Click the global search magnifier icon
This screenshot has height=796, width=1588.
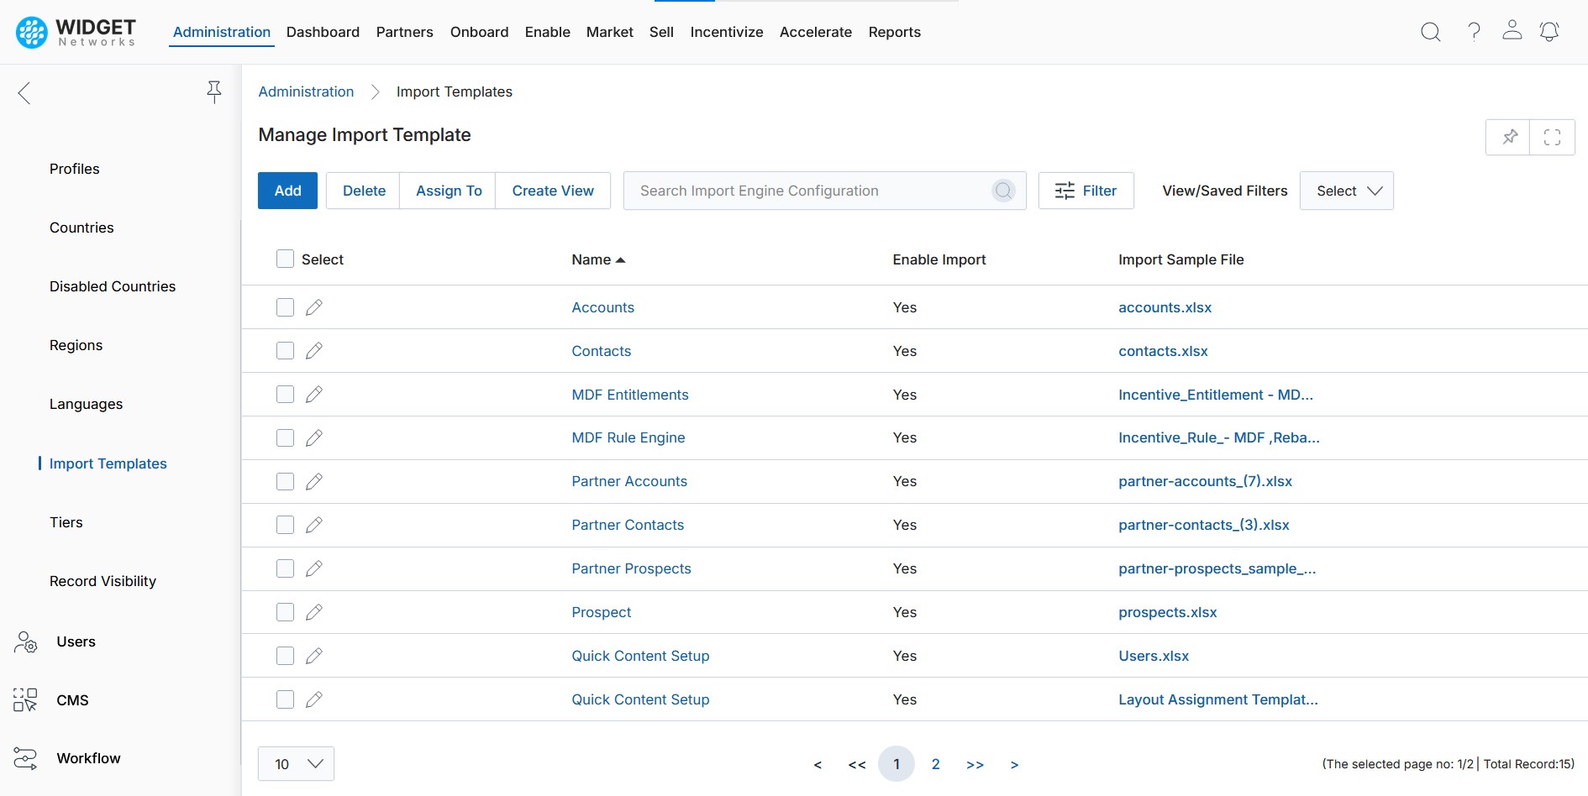pos(1430,32)
